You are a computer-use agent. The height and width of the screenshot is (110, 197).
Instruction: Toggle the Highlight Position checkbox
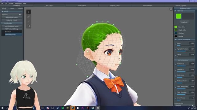176,49
